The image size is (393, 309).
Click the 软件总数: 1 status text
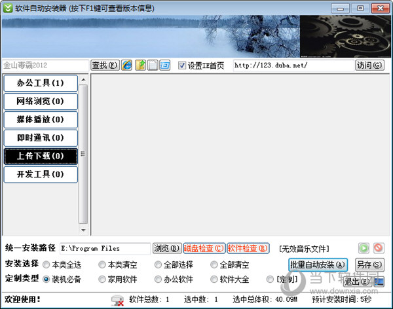pos(149,299)
